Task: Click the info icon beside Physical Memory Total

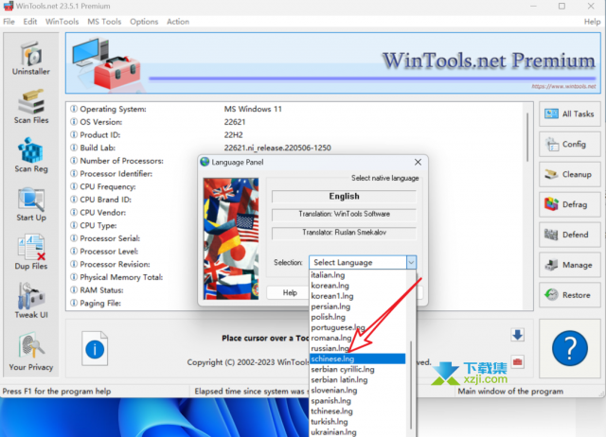Action: (74, 277)
